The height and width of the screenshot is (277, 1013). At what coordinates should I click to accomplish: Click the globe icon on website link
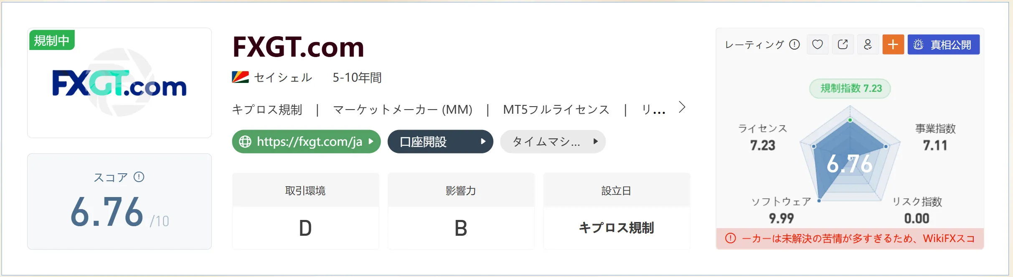(x=245, y=142)
